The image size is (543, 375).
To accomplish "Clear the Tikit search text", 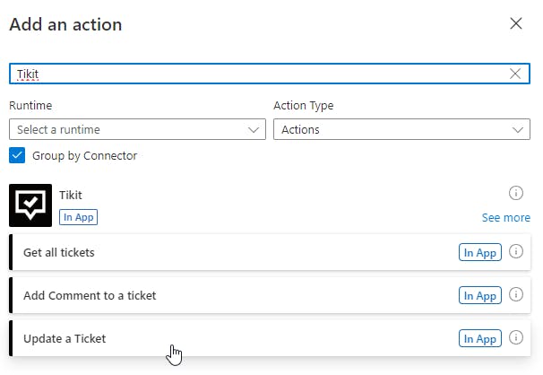I will tap(515, 74).
